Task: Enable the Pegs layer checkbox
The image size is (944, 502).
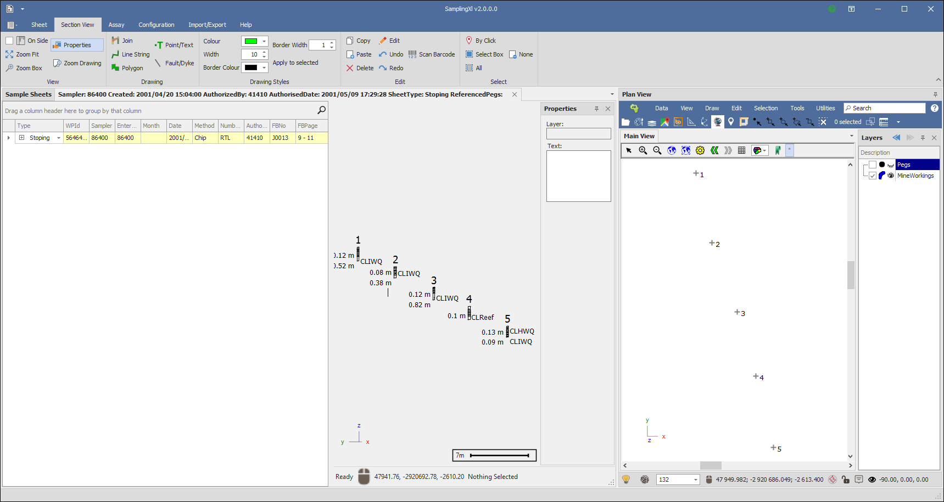Action: coord(872,165)
